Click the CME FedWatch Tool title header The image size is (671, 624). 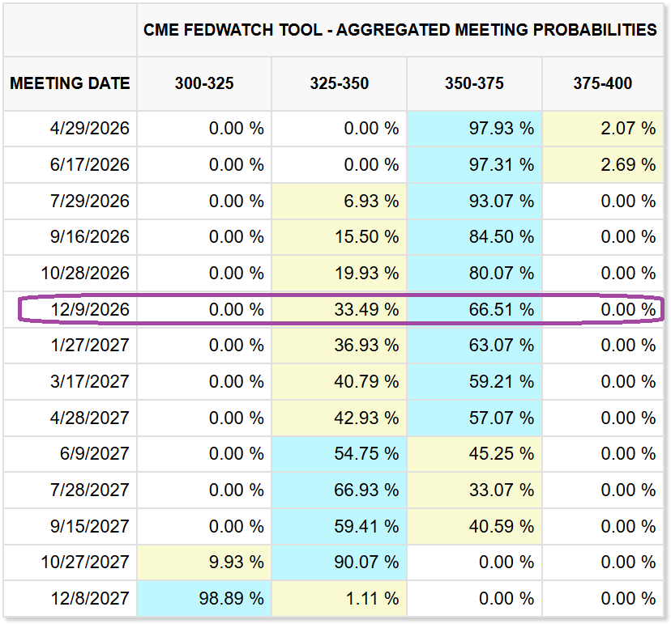[400, 30]
